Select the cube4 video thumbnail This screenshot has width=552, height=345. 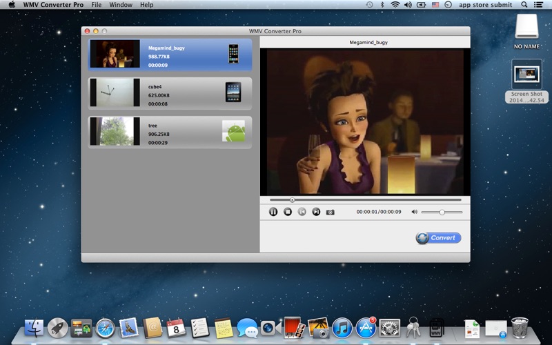point(115,92)
